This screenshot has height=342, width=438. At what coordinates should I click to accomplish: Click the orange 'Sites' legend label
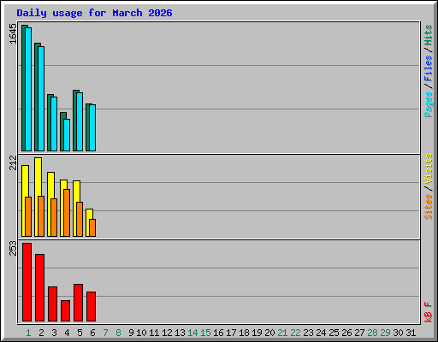click(429, 207)
